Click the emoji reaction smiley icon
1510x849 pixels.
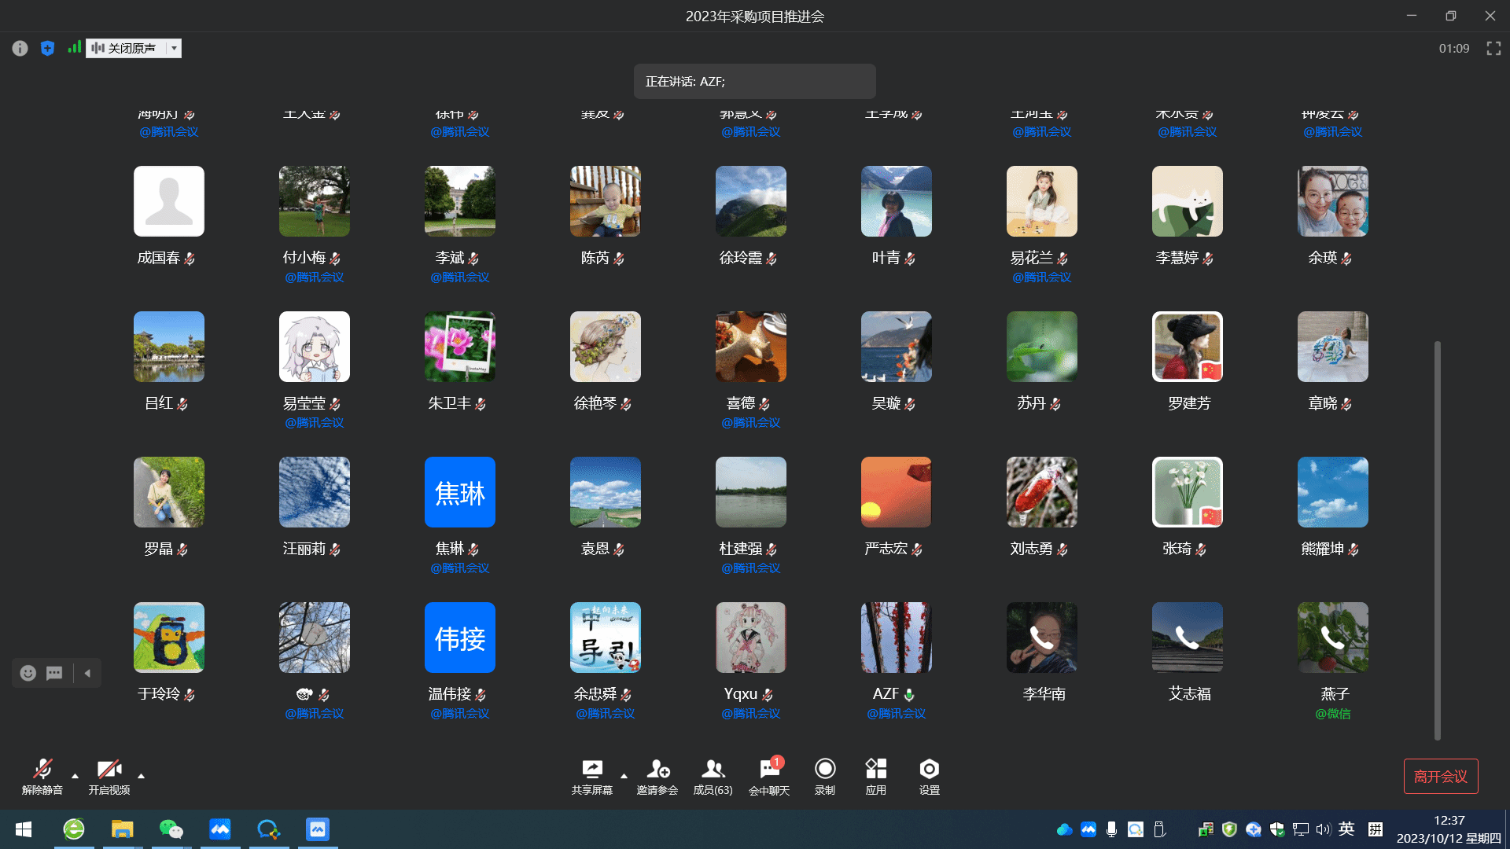pos(28,673)
